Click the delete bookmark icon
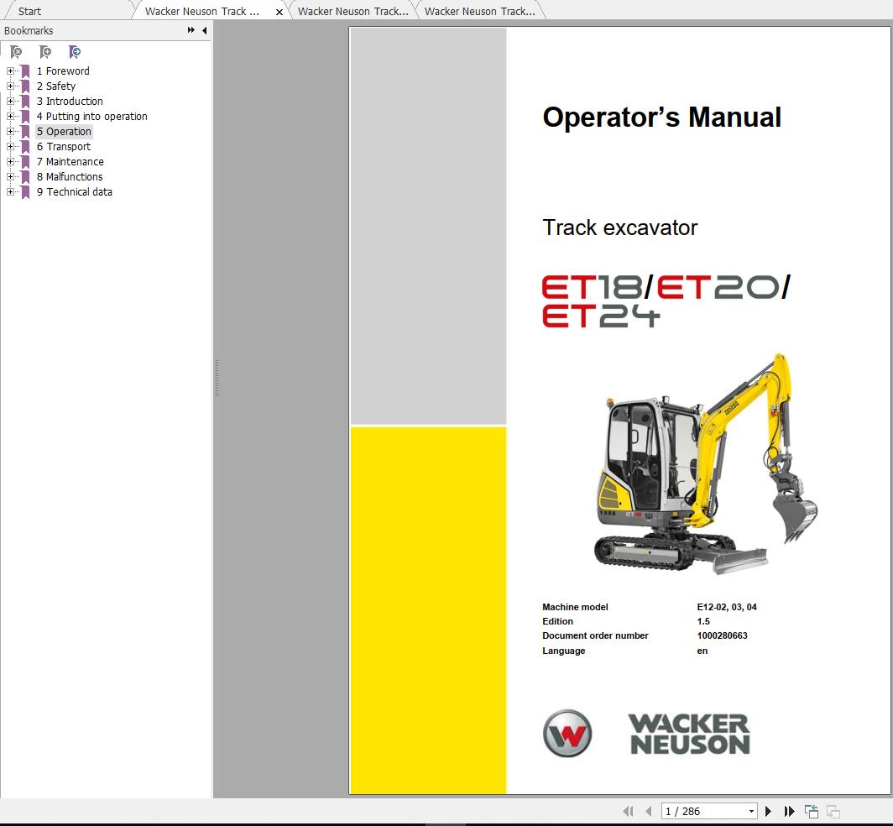 16,52
